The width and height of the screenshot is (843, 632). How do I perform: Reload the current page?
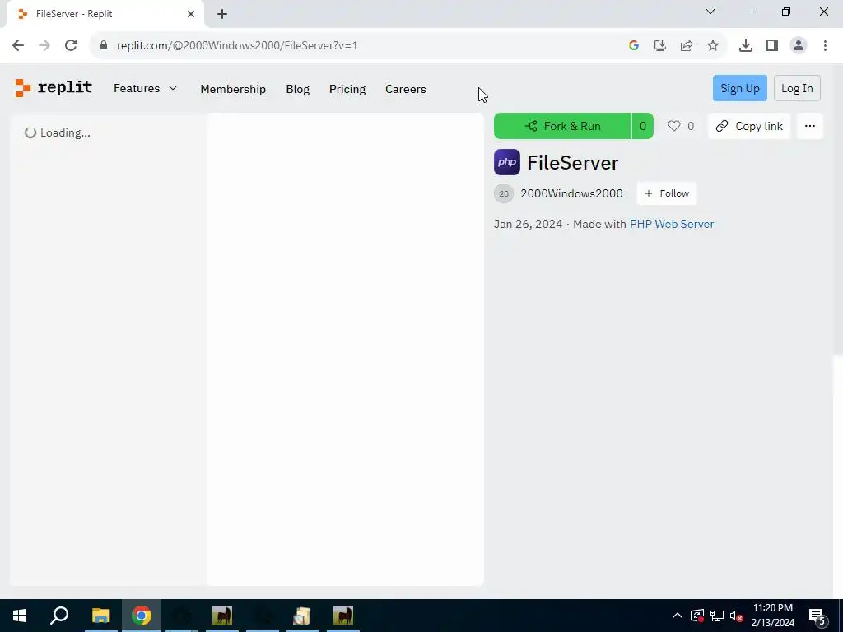[71, 46]
